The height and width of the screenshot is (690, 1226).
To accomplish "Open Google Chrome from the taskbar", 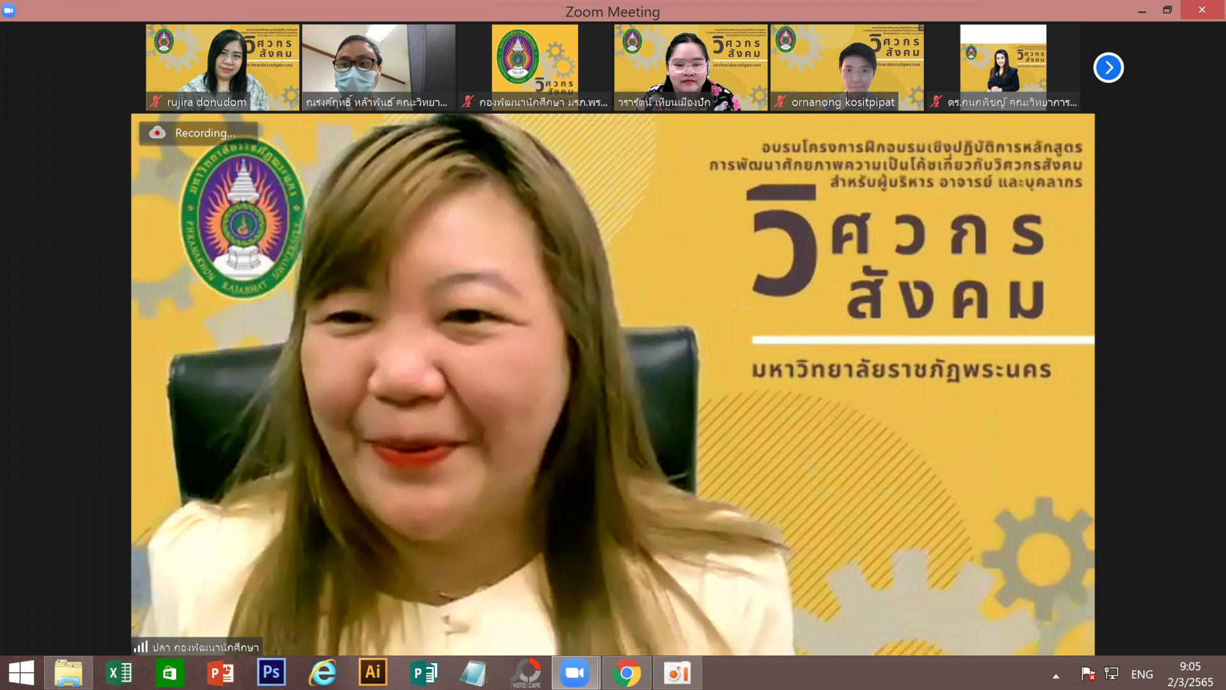I will pos(626,673).
